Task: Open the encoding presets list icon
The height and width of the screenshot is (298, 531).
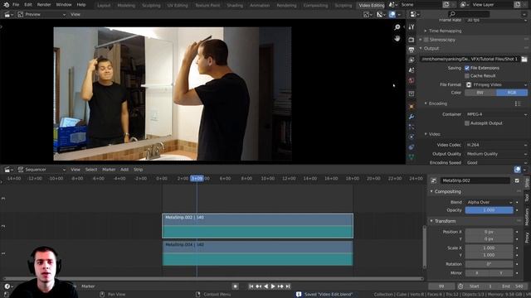Action: click(518, 103)
